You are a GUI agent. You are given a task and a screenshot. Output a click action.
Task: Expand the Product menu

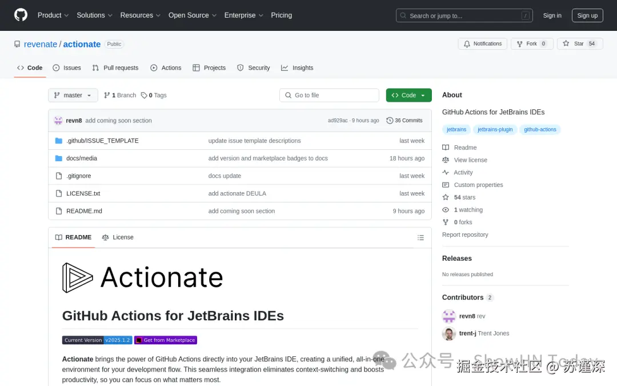point(53,15)
